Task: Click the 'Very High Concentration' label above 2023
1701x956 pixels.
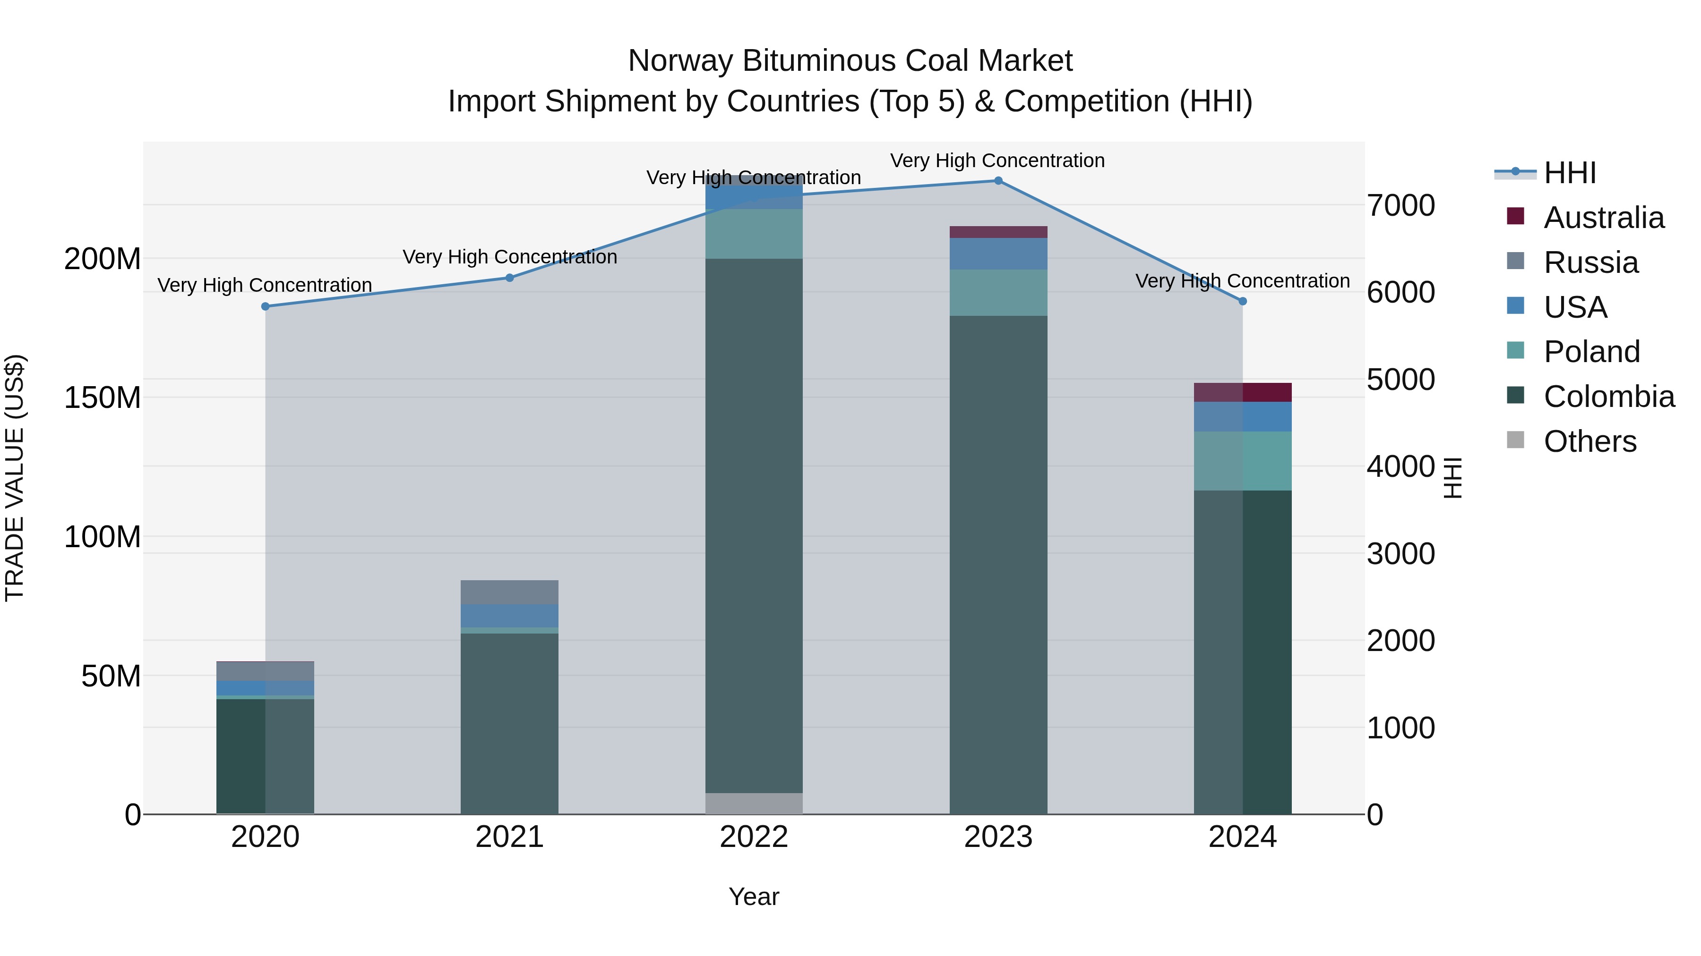Action: [x=998, y=161]
